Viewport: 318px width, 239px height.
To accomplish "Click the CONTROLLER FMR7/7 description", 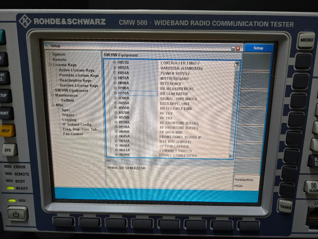I will [x=180, y=63].
